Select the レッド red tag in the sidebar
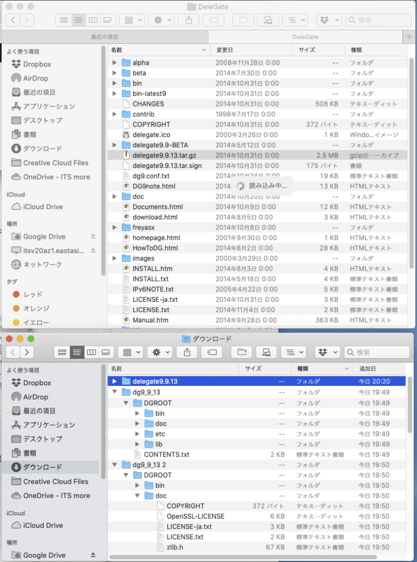This screenshot has height=562, width=417. 32,294
